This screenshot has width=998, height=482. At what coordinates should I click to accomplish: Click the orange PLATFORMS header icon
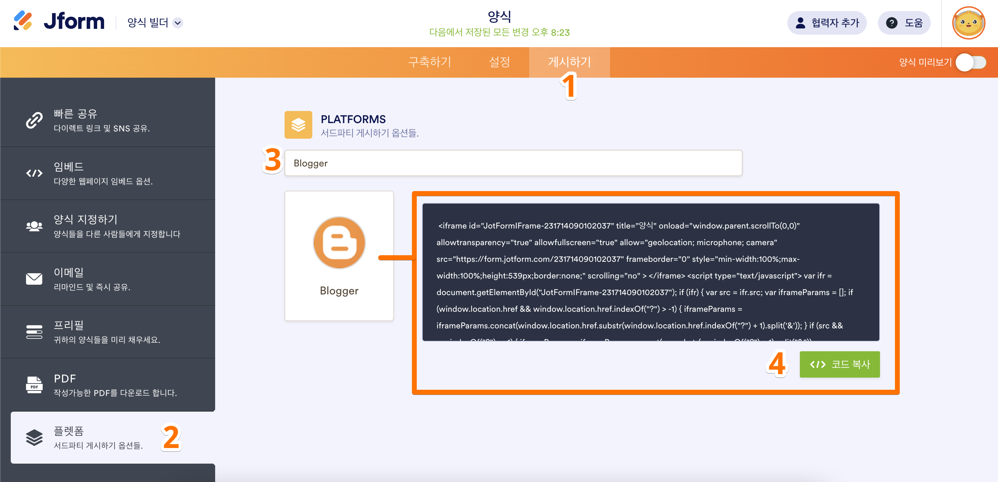[298, 125]
